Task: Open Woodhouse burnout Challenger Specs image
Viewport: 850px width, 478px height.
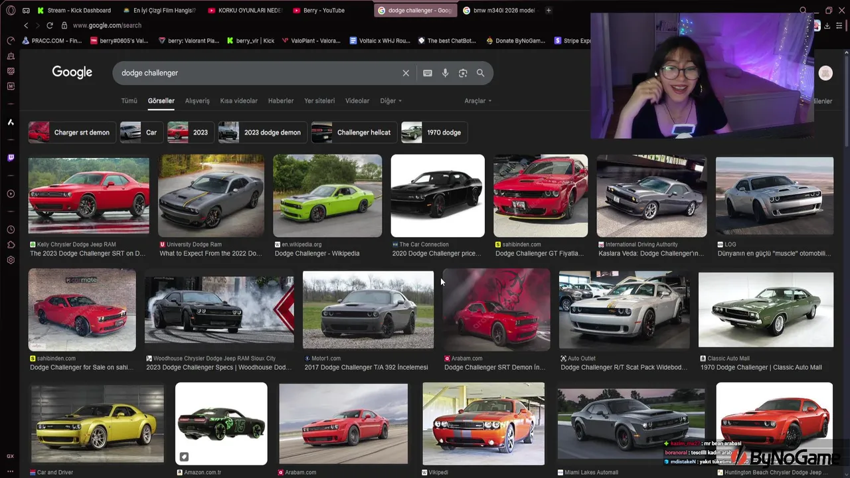Action: [219, 309]
